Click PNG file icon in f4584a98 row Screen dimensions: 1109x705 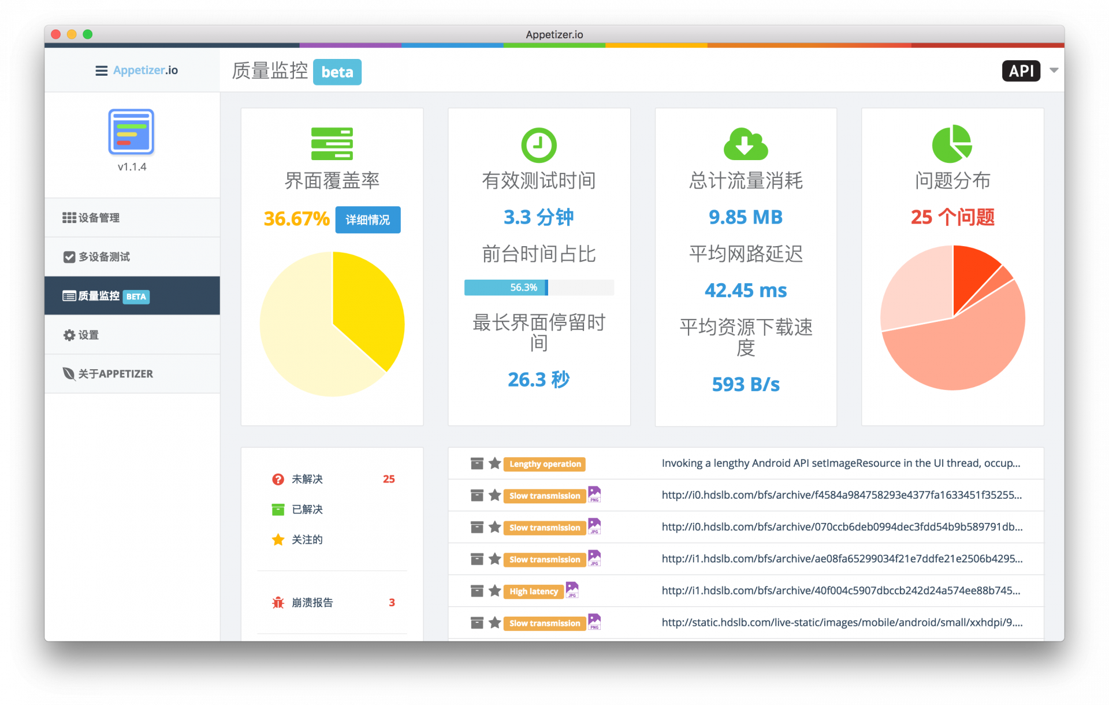coord(594,495)
